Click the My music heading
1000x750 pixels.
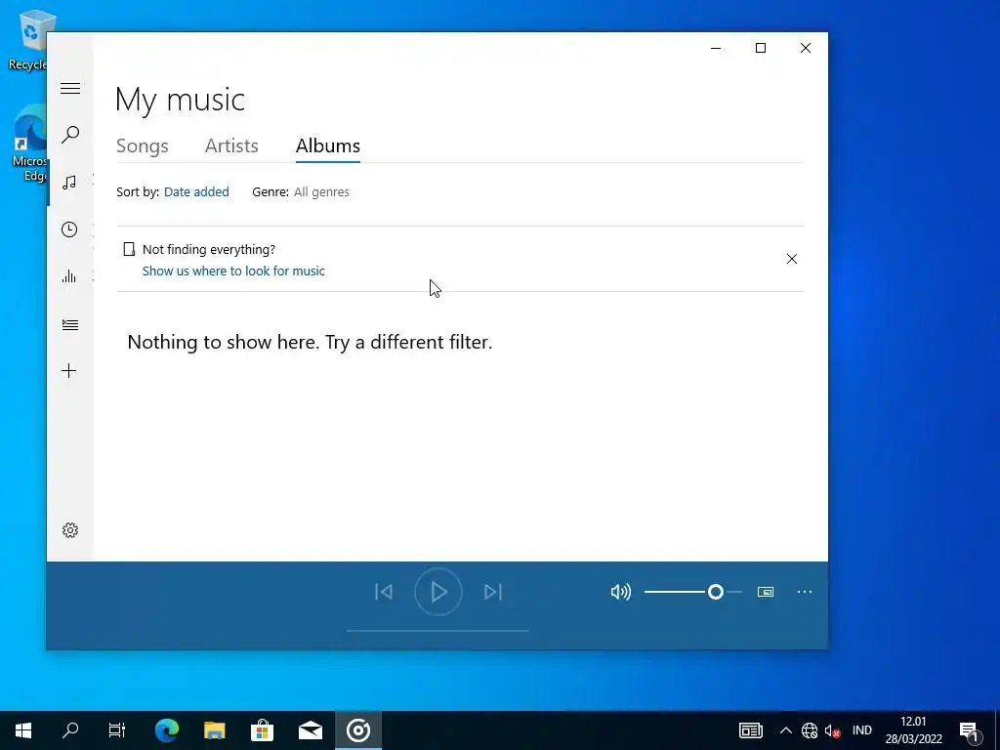(x=180, y=100)
